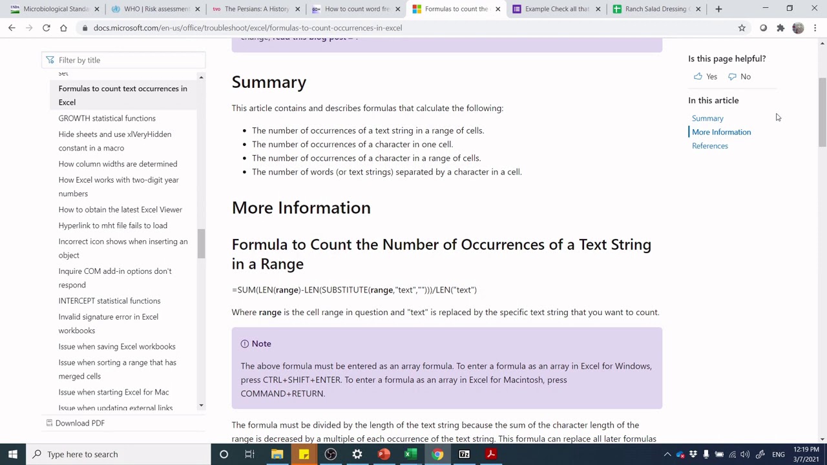The width and height of the screenshot is (827, 465).
Task: Open the network status tray icon
Action: [x=732, y=454]
